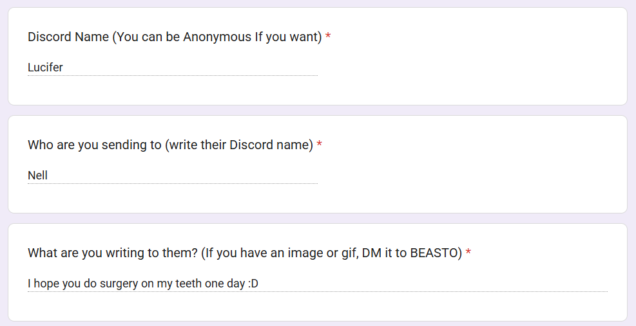Click the "What are you writing to them?" title
This screenshot has width=636, height=326.
pyautogui.click(x=112, y=253)
